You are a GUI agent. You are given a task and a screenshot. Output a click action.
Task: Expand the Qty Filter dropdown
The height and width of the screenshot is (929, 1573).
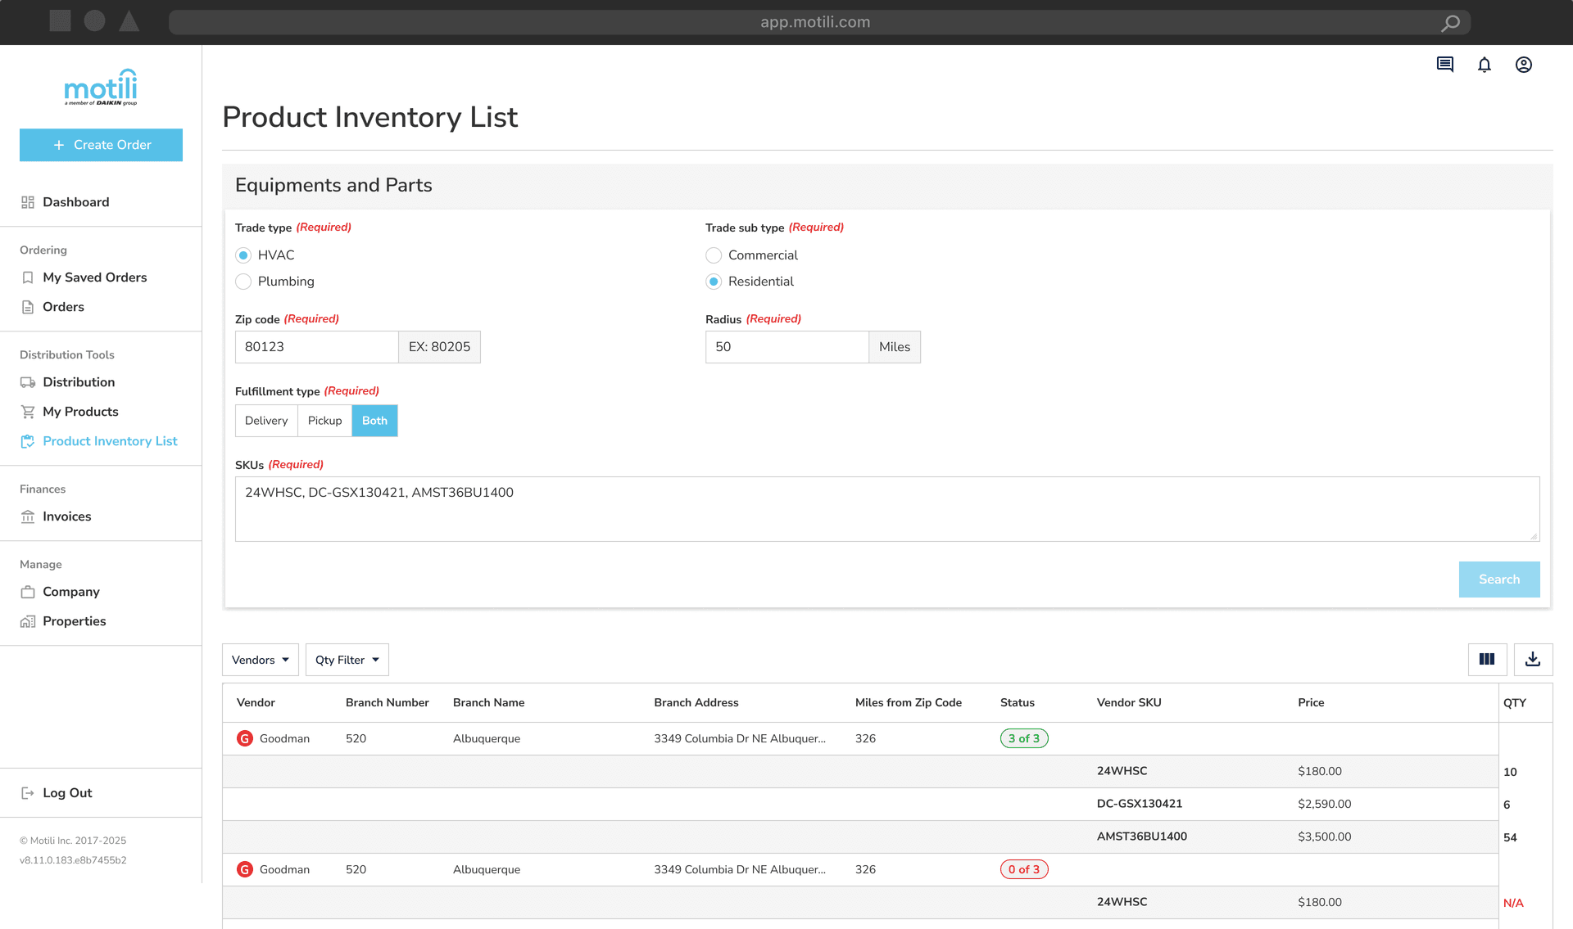pyautogui.click(x=347, y=659)
